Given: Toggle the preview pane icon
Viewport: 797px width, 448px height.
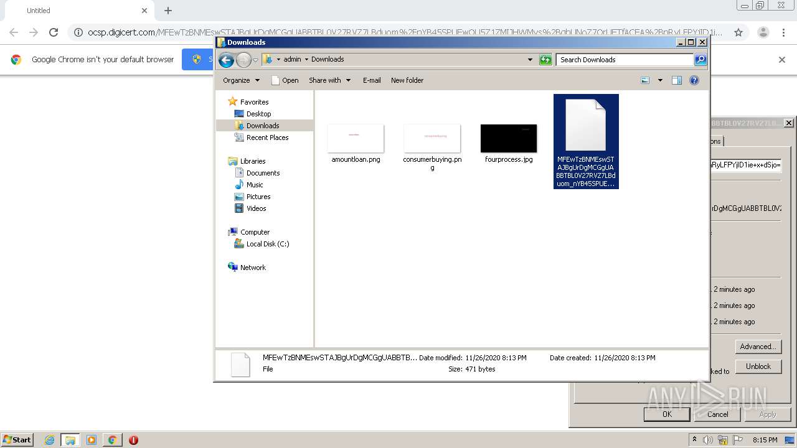Looking at the screenshot, I should [677, 80].
